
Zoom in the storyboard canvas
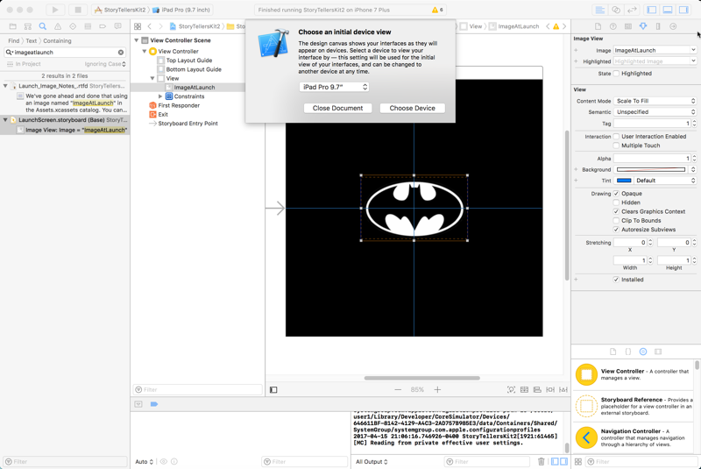pos(437,390)
